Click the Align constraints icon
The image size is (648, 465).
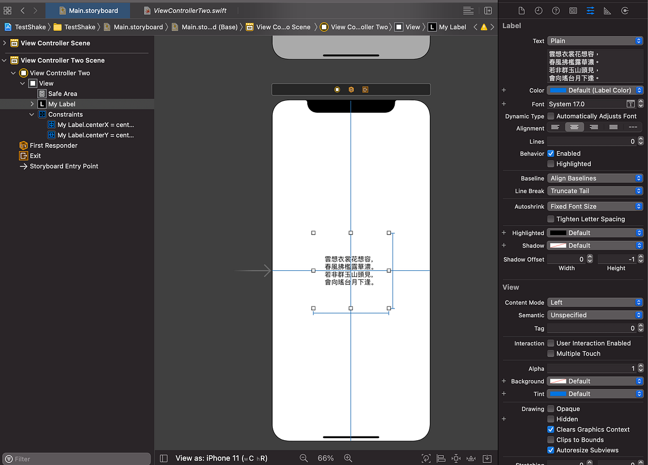coord(441,458)
